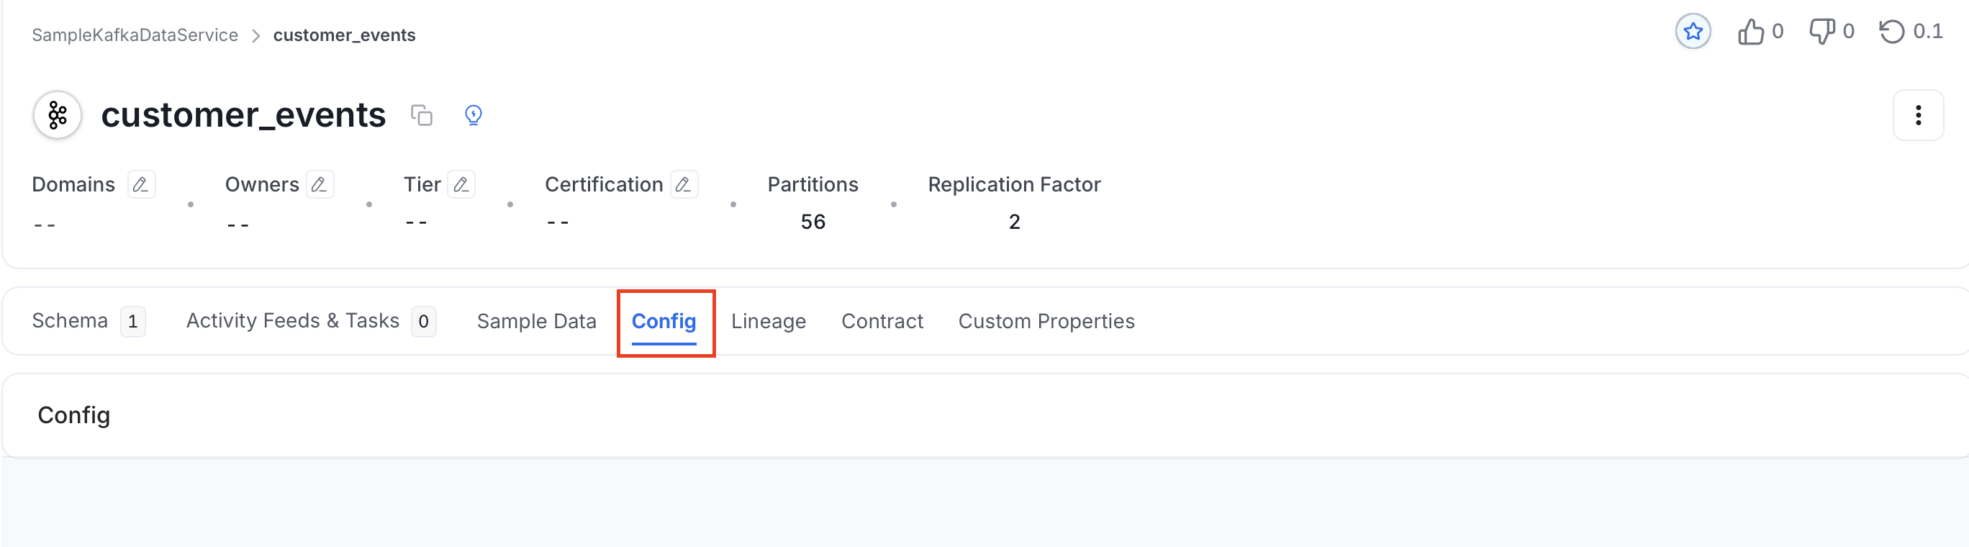
Task: Edit Certification pencil icon
Action: tap(684, 185)
